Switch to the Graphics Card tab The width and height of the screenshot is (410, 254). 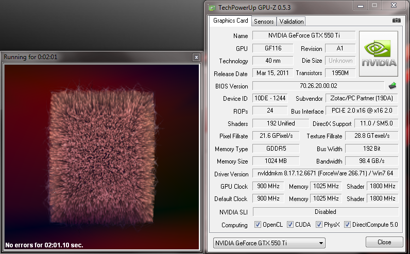click(230, 21)
